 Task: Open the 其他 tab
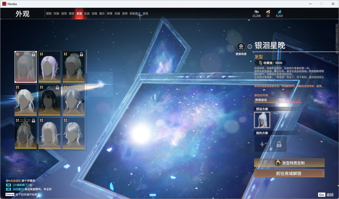coord(146,13)
